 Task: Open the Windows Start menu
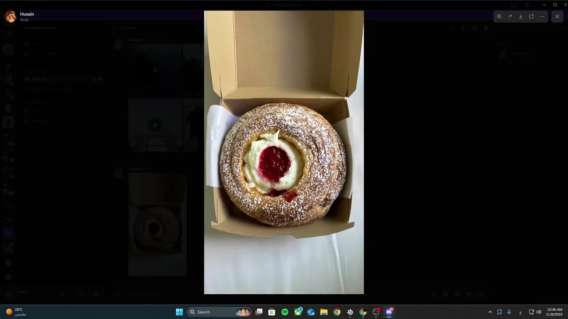pyautogui.click(x=179, y=312)
